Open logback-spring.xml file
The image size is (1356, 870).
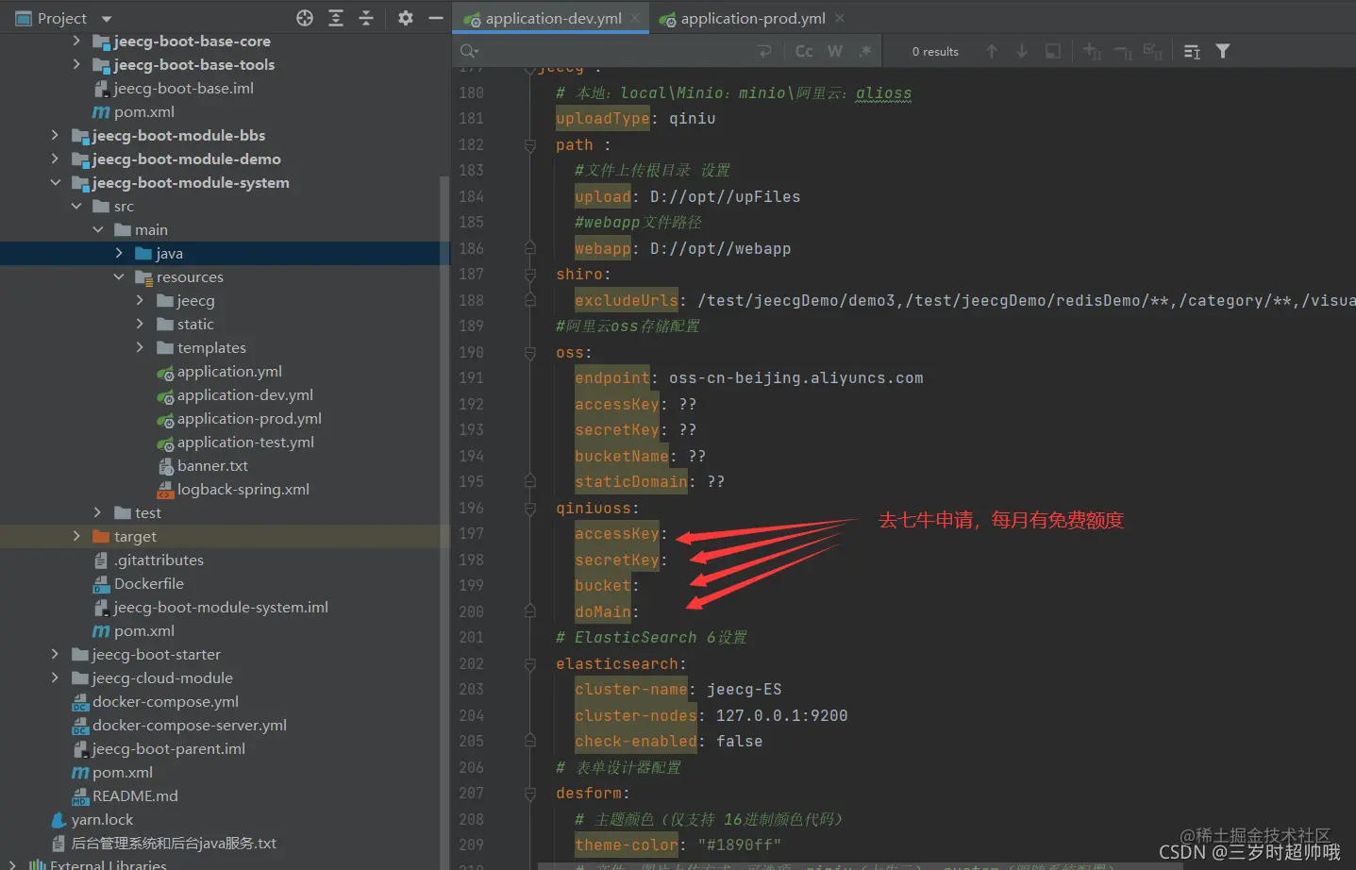[x=233, y=490]
